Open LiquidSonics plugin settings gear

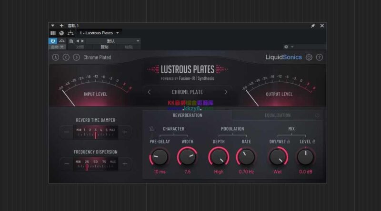309,58
